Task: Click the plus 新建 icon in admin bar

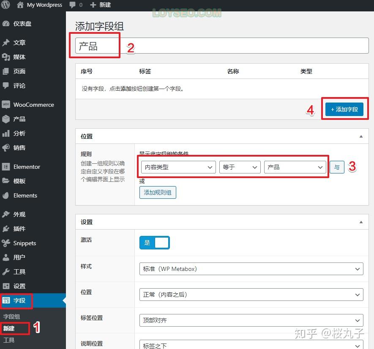Action: [x=93, y=5]
